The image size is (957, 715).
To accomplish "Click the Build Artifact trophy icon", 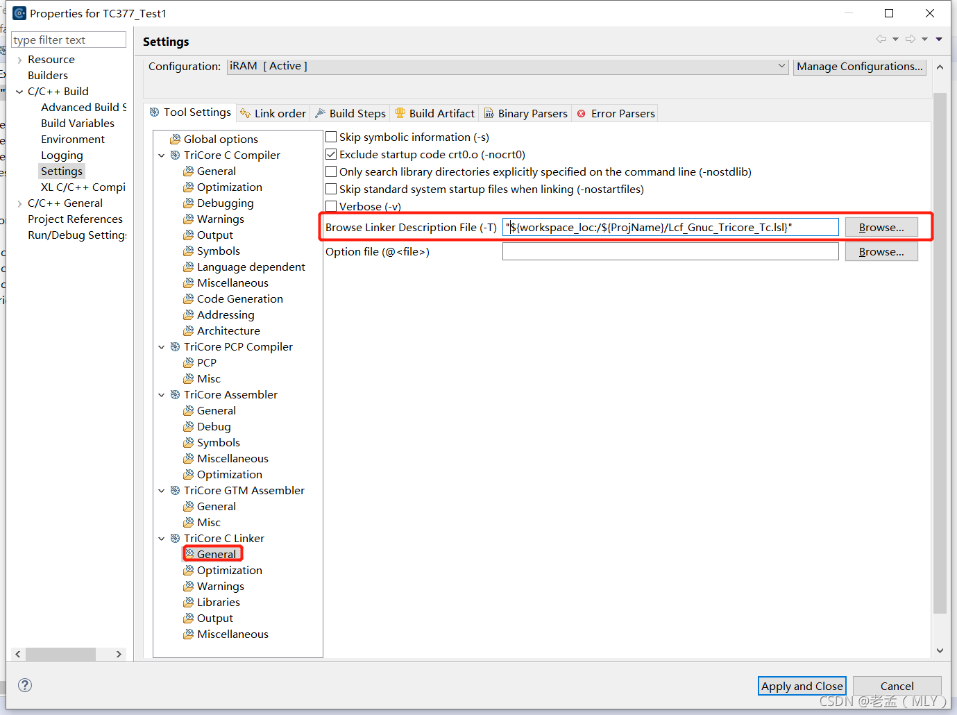I will coord(400,112).
